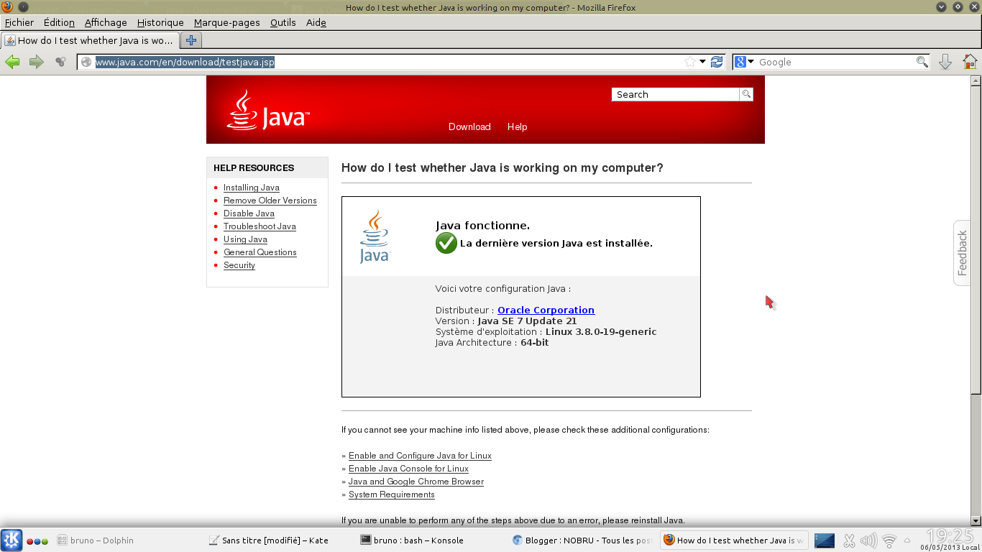Click the magnifier icon in the Java site search box

click(746, 93)
